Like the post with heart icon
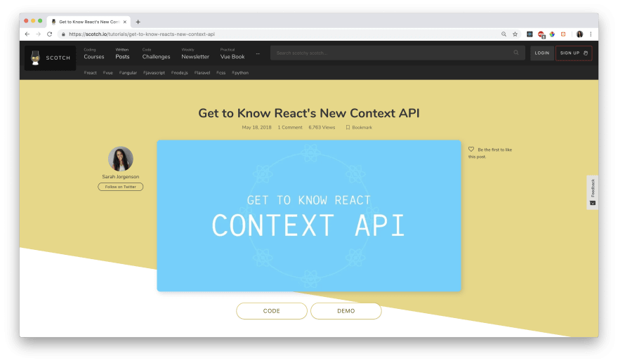 coord(471,150)
